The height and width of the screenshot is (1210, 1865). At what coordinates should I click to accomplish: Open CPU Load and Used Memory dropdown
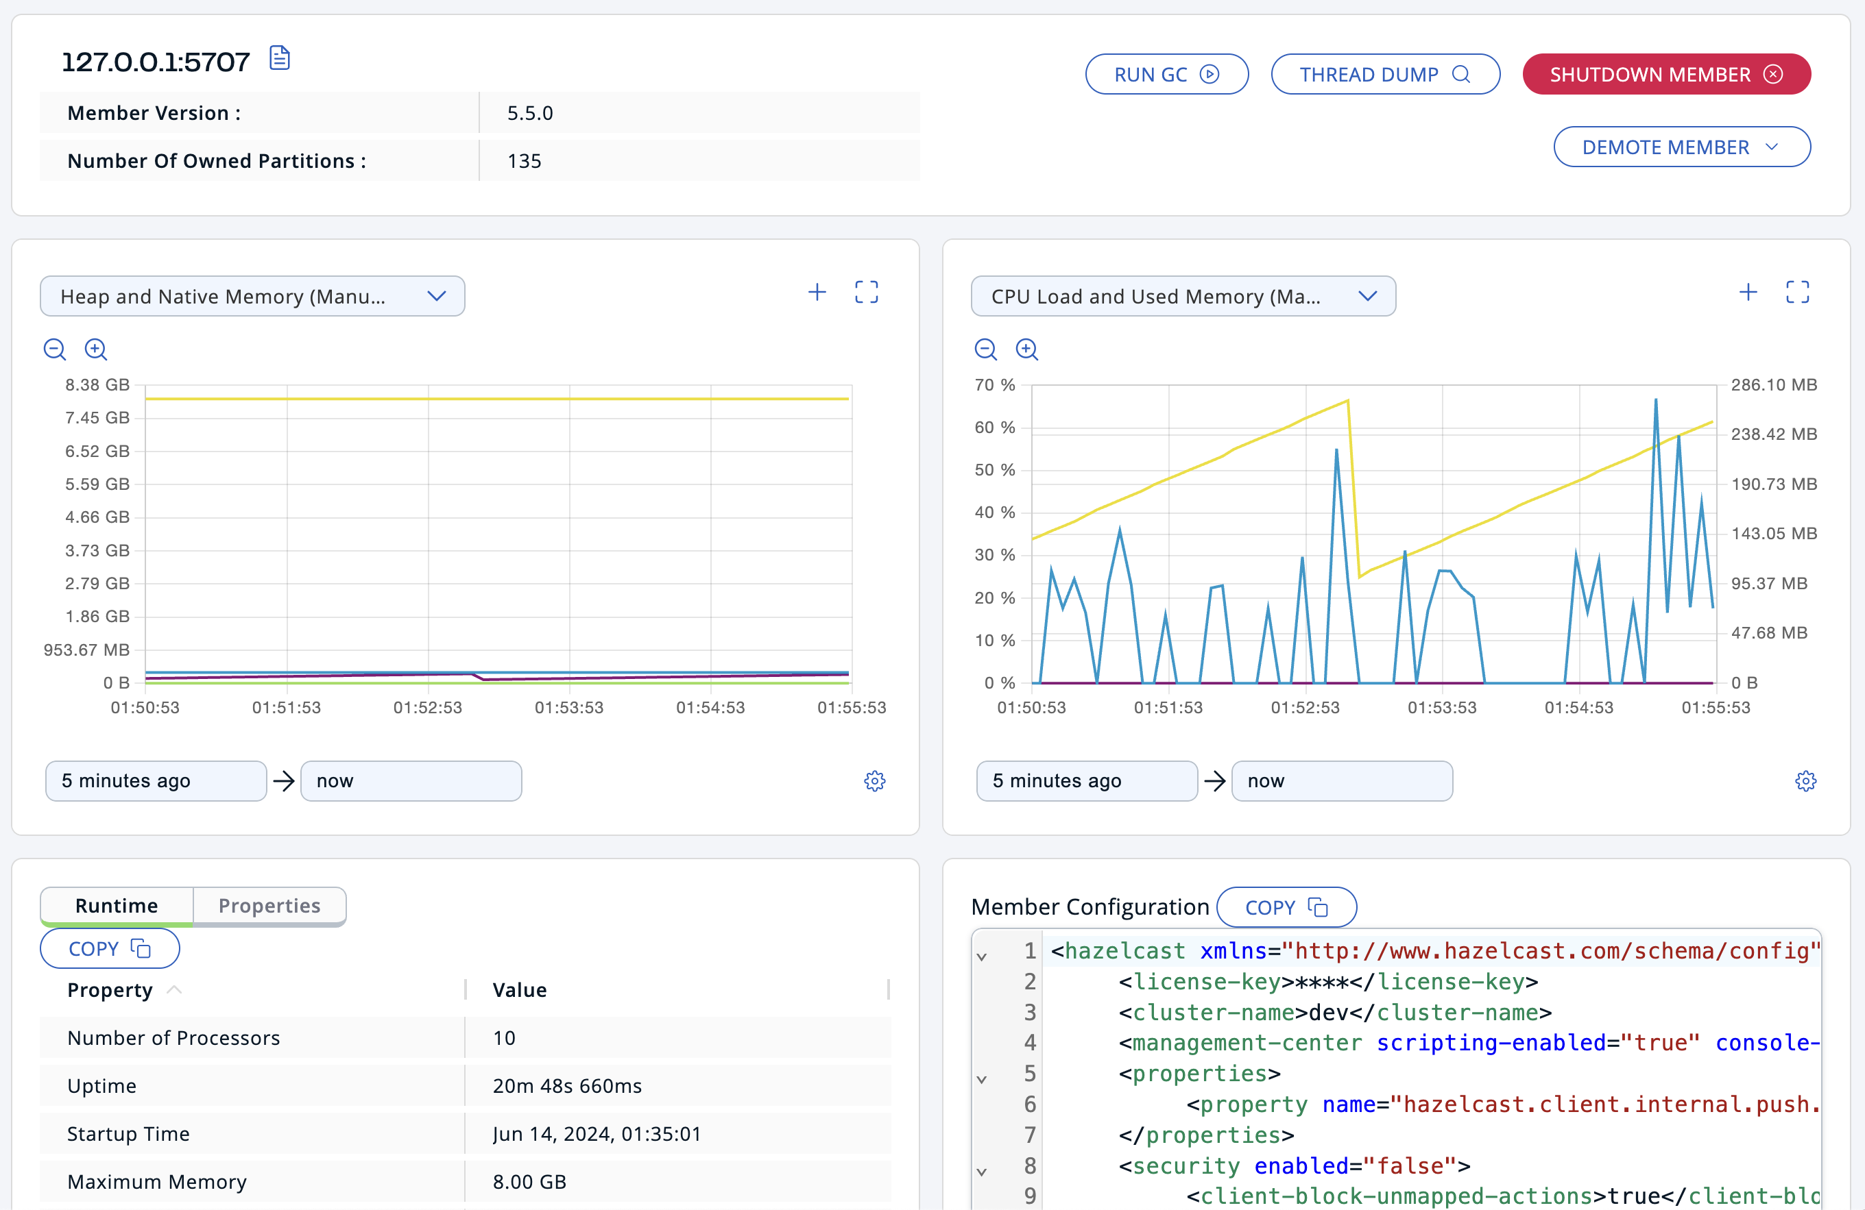[x=1183, y=296]
